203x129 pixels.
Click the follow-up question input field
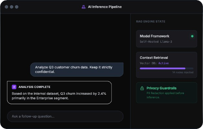[x=65, y=116]
